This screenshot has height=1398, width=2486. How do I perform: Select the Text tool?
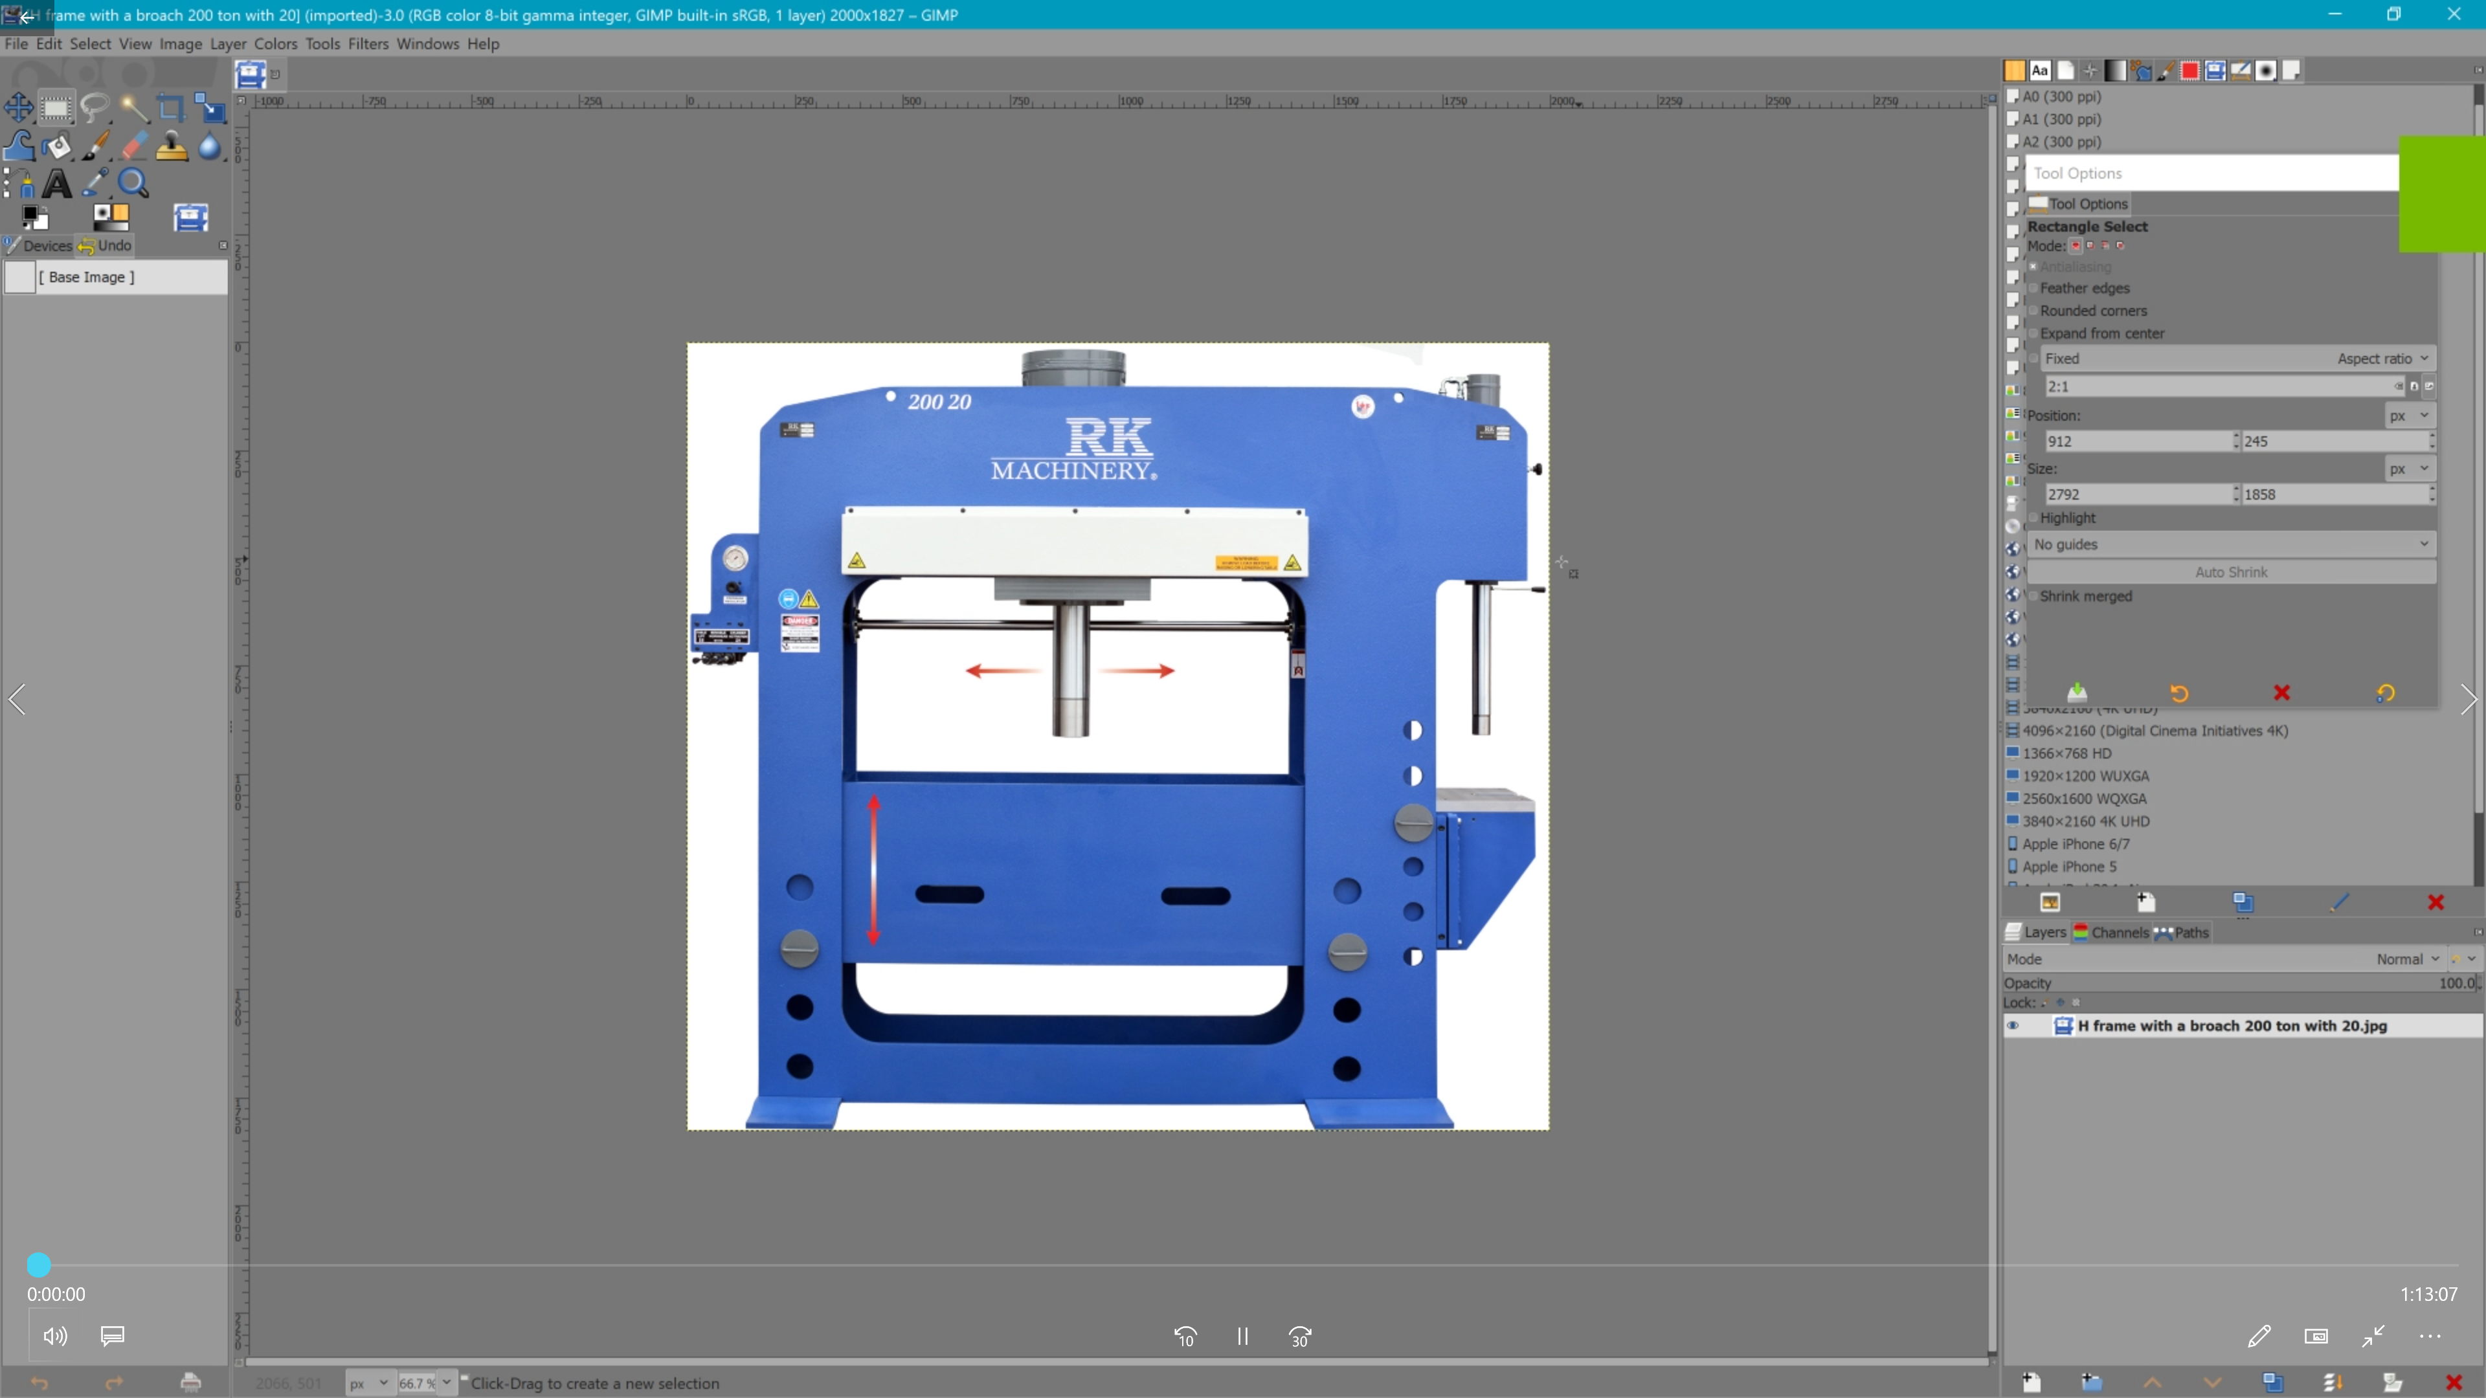[56, 183]
